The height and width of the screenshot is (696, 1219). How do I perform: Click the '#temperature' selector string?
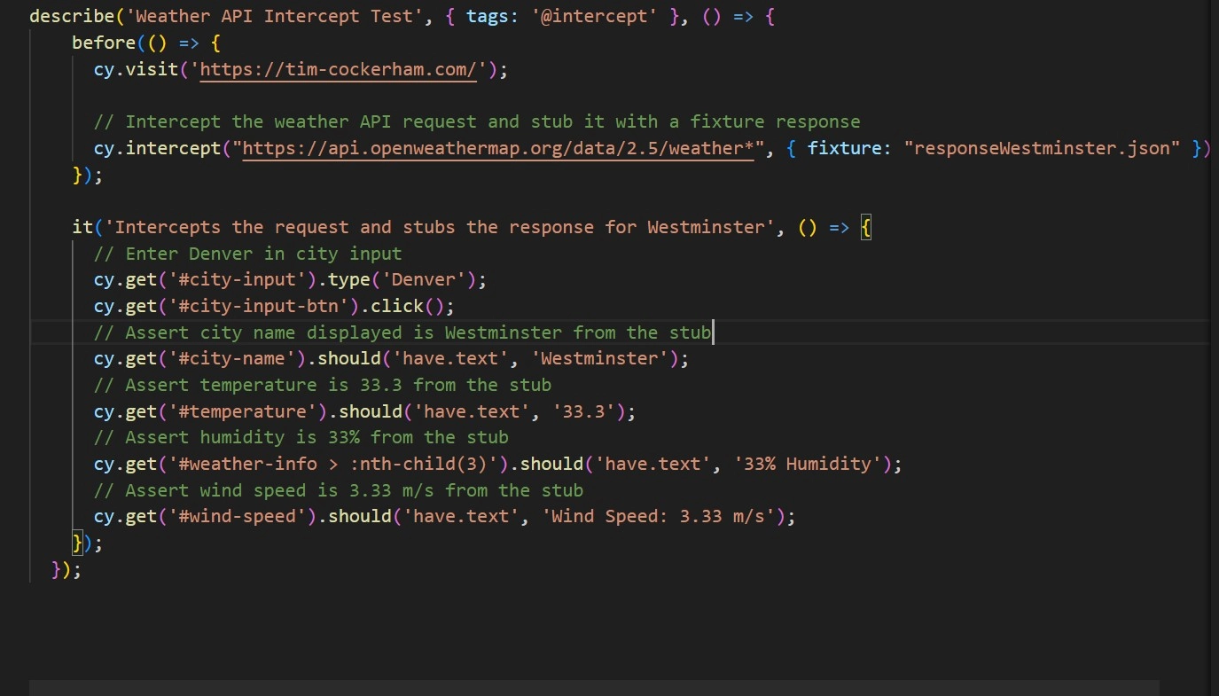pos(248,411)
